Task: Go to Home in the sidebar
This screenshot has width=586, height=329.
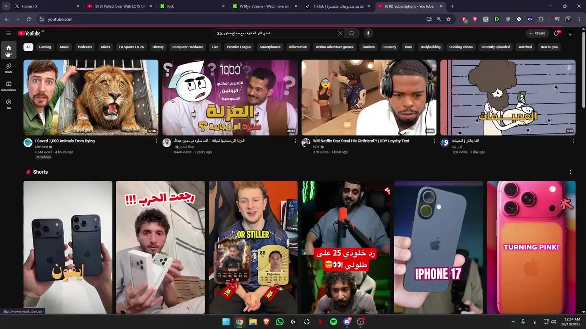Action: tap(8, 50)
